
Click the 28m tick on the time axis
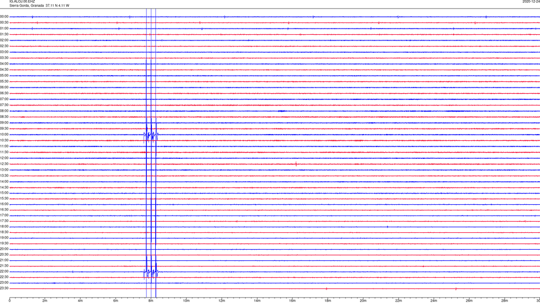click(505, 301)
